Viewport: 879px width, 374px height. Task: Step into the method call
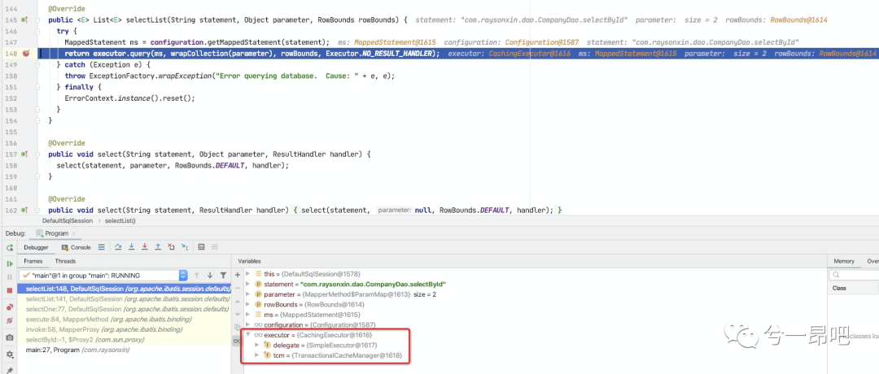pyautogui.click(x=132, y=247)
